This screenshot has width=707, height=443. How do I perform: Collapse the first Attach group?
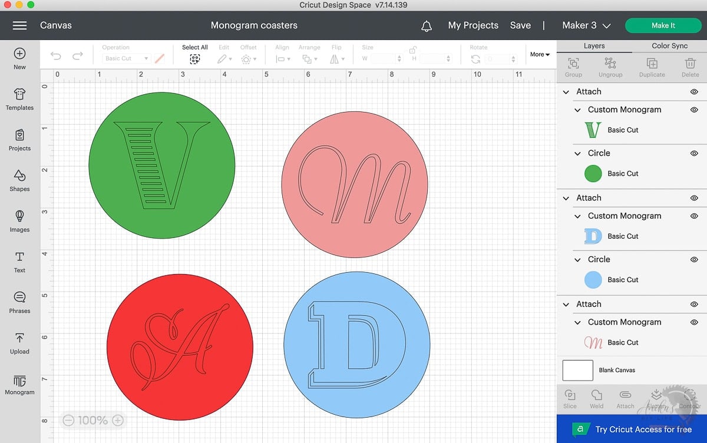[566, 92]
